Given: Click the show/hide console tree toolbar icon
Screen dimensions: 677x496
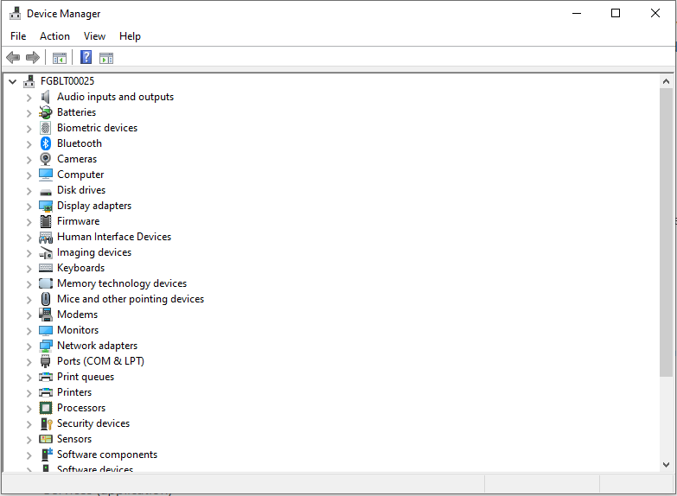Looking at the screenshot, I should point(59,58).
